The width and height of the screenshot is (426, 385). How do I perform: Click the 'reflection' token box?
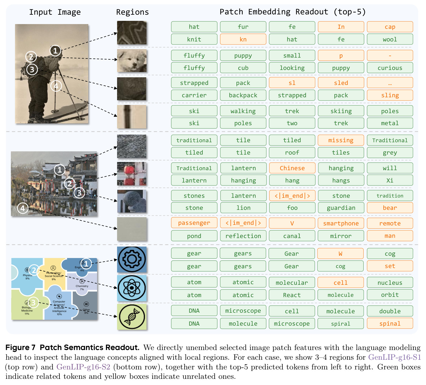point(243,236)
